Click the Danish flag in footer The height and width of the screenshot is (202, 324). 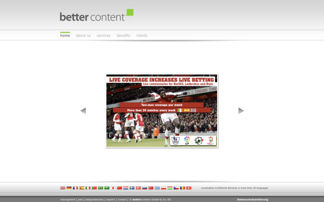(138, 188)
